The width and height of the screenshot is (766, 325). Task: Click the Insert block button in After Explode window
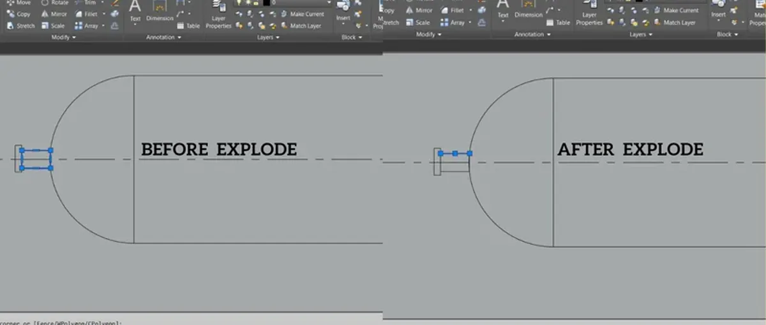click(x=718, y=8)
